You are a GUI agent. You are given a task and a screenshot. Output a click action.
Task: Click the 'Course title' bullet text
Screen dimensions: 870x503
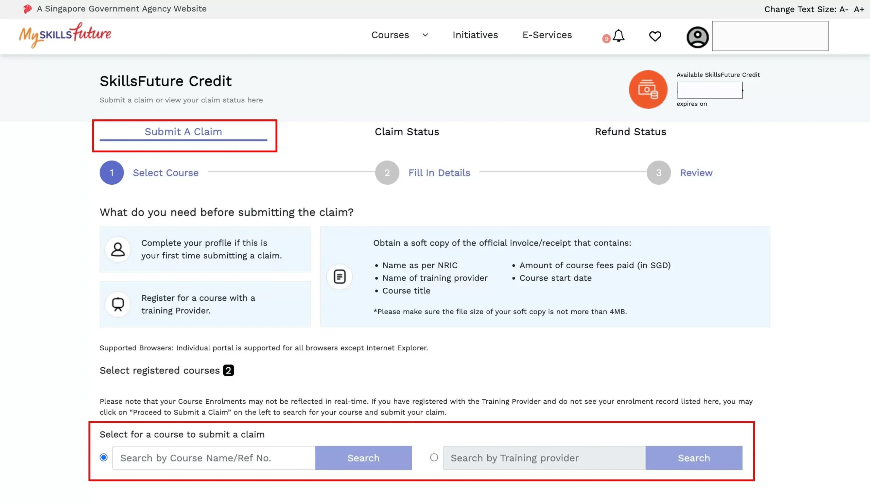[x=406, y=291]
